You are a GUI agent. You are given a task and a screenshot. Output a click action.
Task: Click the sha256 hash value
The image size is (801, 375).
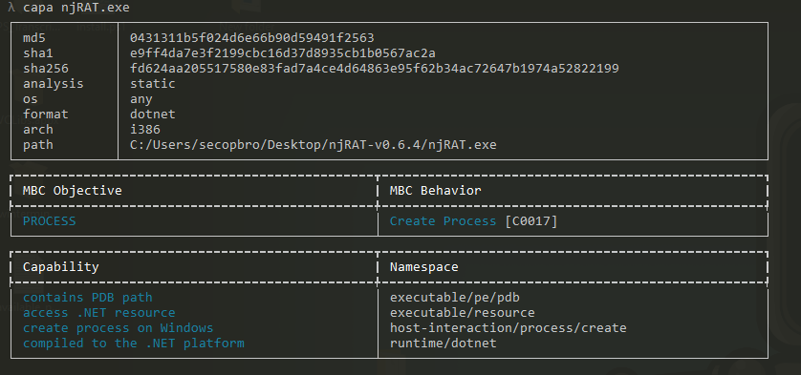[x=374, y=69]
